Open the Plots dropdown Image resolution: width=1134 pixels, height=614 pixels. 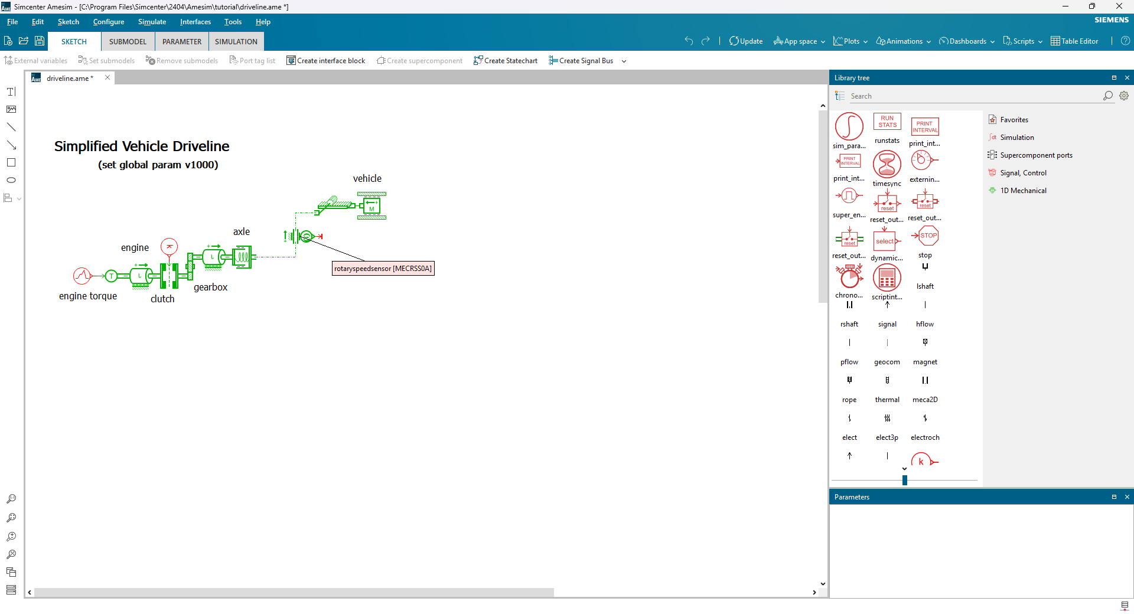(x=850, y=41)
